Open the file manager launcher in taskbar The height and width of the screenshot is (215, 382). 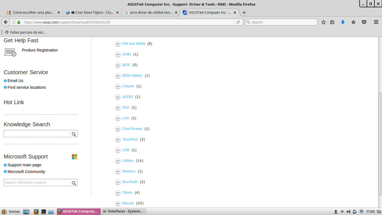click(x=51, y=212)
